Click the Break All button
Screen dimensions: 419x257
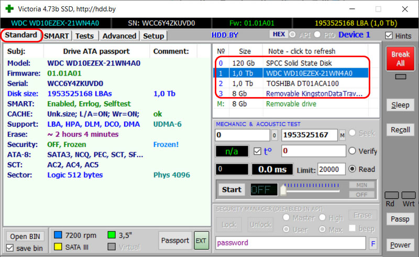400,59
